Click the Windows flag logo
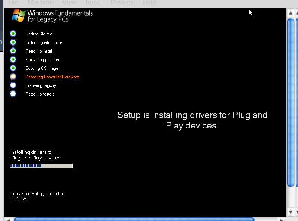 pyautogui.click(x=18, y=15)
